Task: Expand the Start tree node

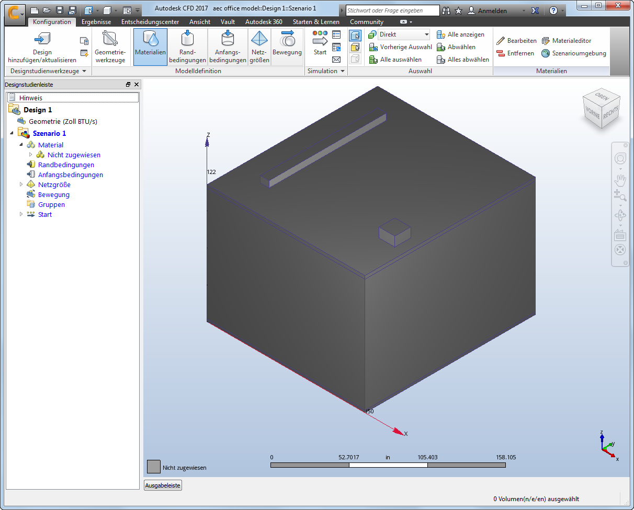Action: point(21,214)
